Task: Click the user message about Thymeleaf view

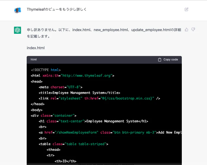Action: click(57, 9)
